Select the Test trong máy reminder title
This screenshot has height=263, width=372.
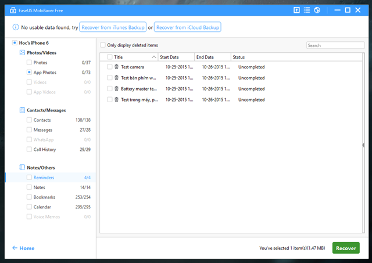coord(139,100)
